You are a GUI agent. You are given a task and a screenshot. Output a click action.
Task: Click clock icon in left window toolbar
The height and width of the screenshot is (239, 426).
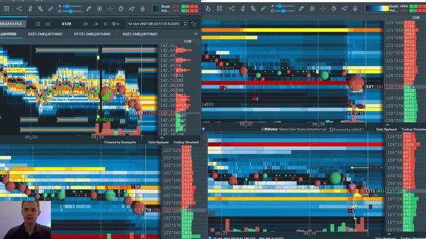[121, 9]
